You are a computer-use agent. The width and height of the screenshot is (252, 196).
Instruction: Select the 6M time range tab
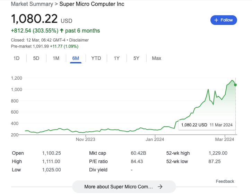click(76, 59)
